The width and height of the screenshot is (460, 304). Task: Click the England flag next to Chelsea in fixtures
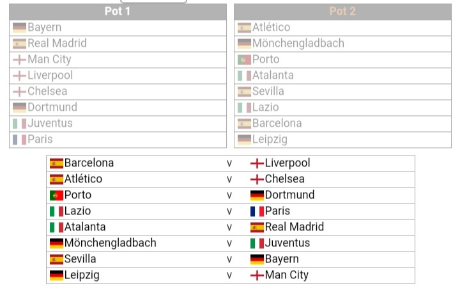tap(257, 179)
